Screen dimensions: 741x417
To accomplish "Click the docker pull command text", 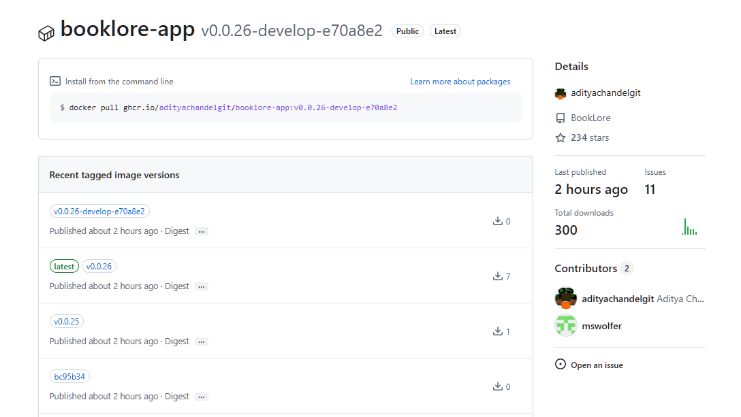I will coord(229,107).
